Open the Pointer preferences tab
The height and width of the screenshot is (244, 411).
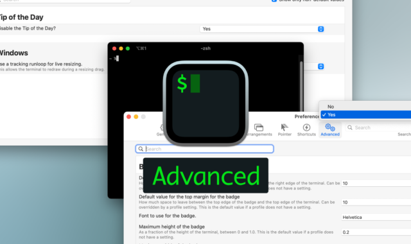tap(284, 130)
